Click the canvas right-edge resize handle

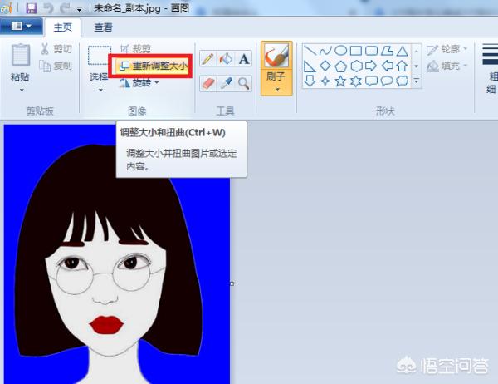[232, 283]
